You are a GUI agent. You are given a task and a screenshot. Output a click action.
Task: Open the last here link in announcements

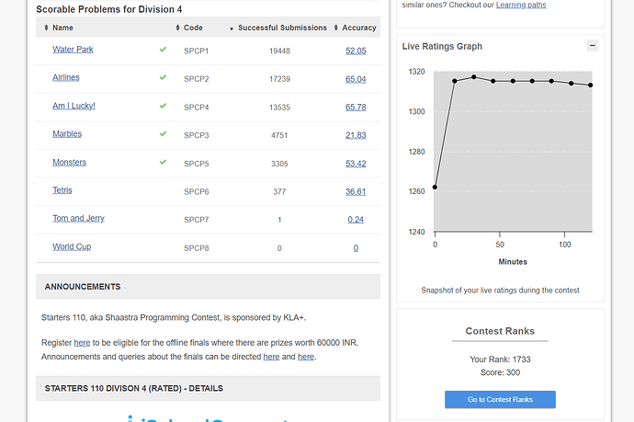(x=306, y=357)
